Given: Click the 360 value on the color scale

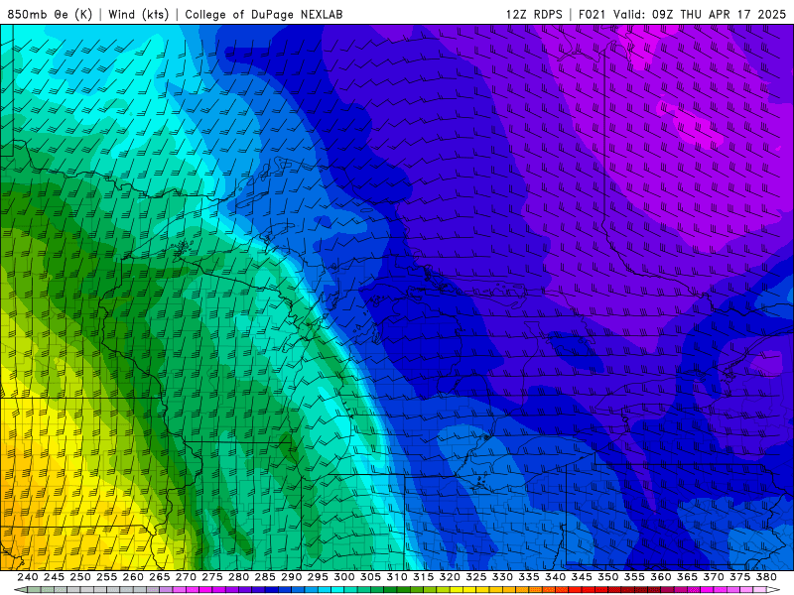Looking at the screenshot, I should (x=661, y=577).
